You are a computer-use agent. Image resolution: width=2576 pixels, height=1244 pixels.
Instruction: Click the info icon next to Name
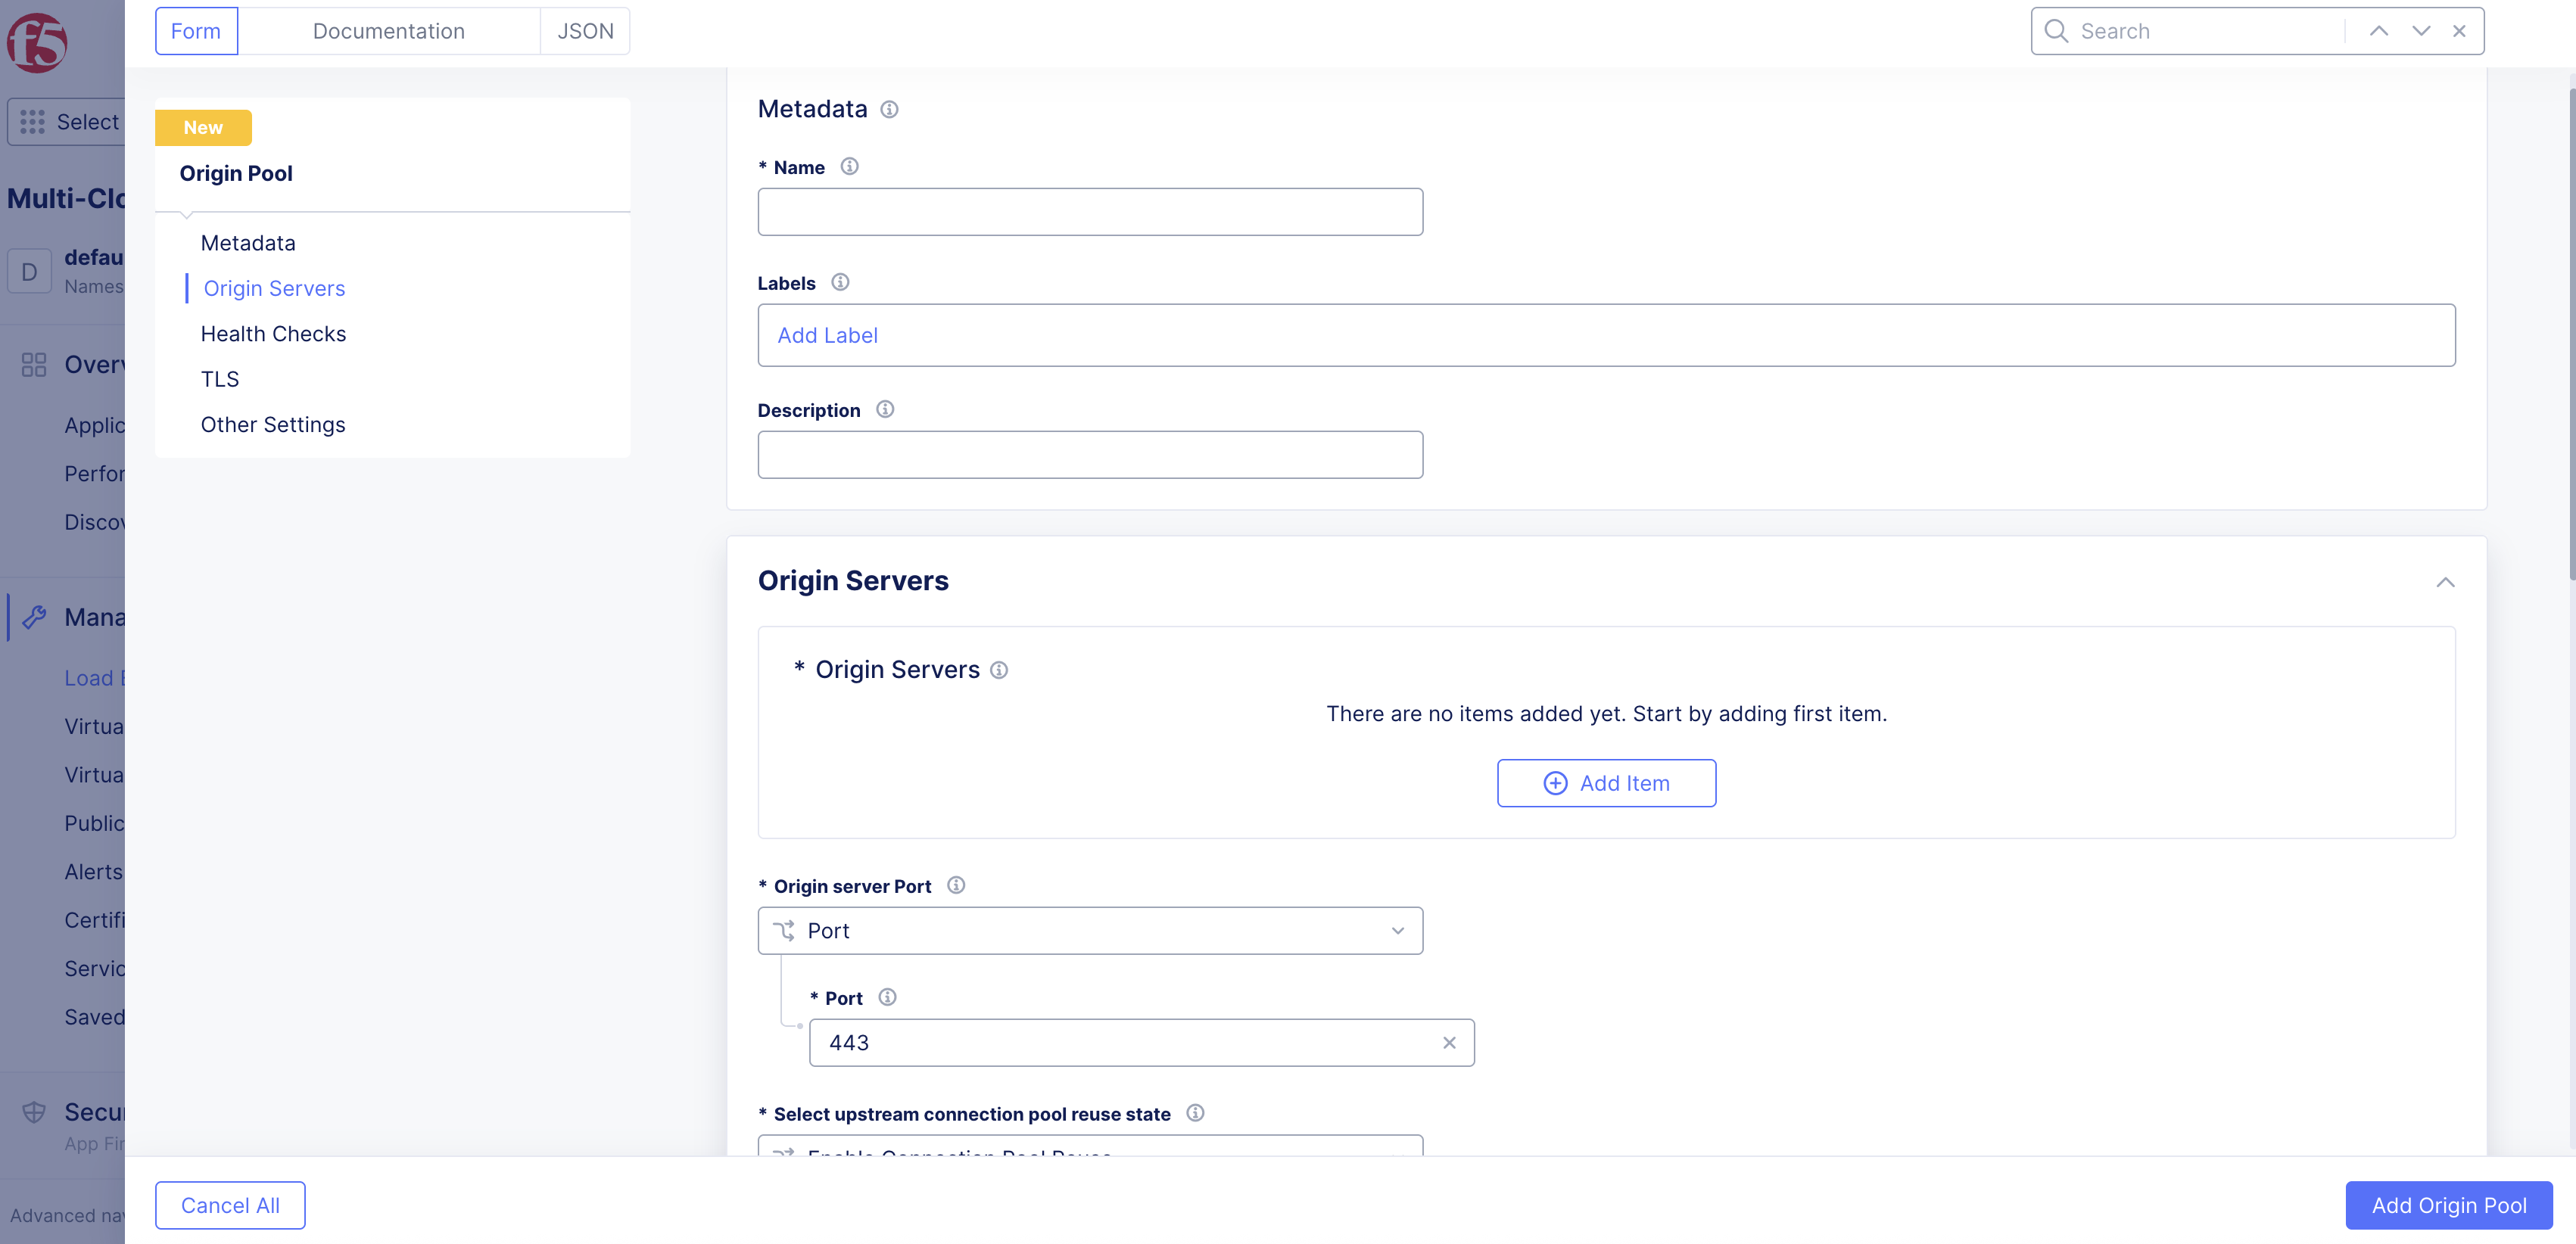(850, 166)
